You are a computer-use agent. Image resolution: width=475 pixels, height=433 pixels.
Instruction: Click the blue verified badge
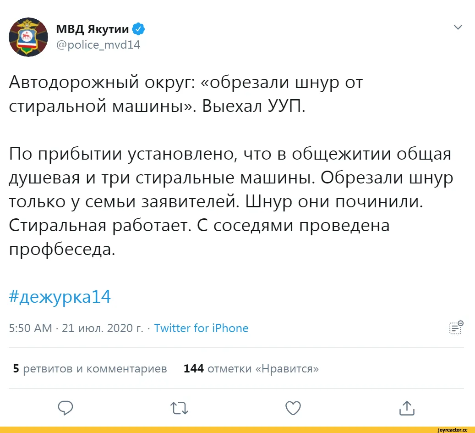click(x=138, y=29)
